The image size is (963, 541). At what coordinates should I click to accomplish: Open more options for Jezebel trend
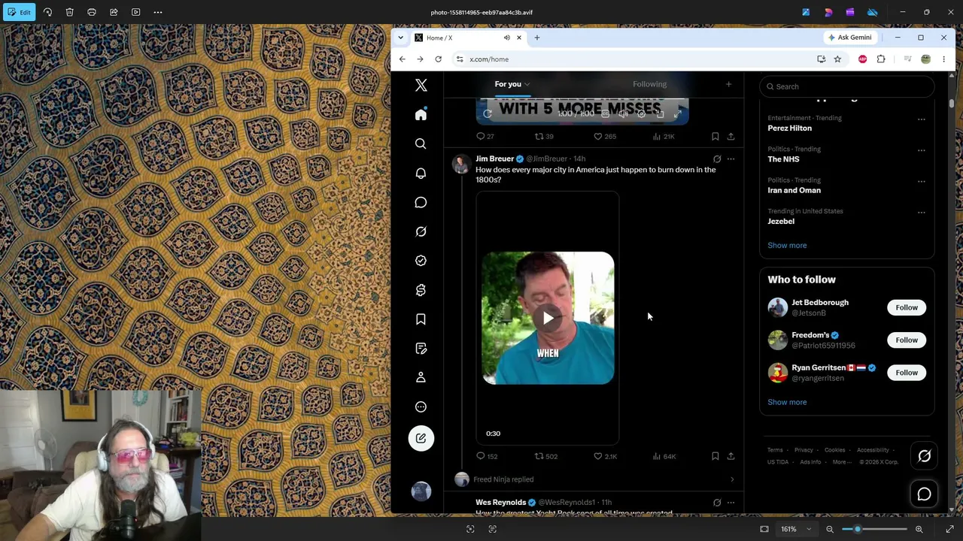(922, 212)
